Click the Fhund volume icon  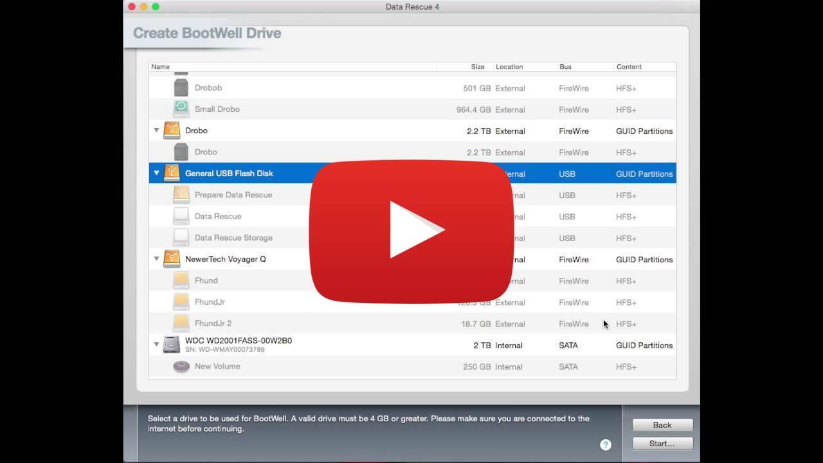[181, 280]
